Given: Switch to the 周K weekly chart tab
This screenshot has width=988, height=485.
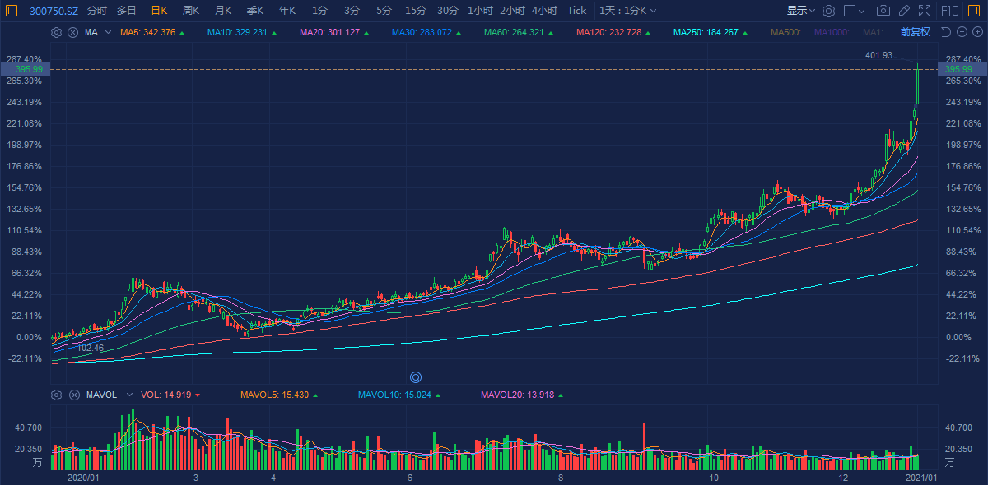Looking at the screenshot, I should [190, 11].
